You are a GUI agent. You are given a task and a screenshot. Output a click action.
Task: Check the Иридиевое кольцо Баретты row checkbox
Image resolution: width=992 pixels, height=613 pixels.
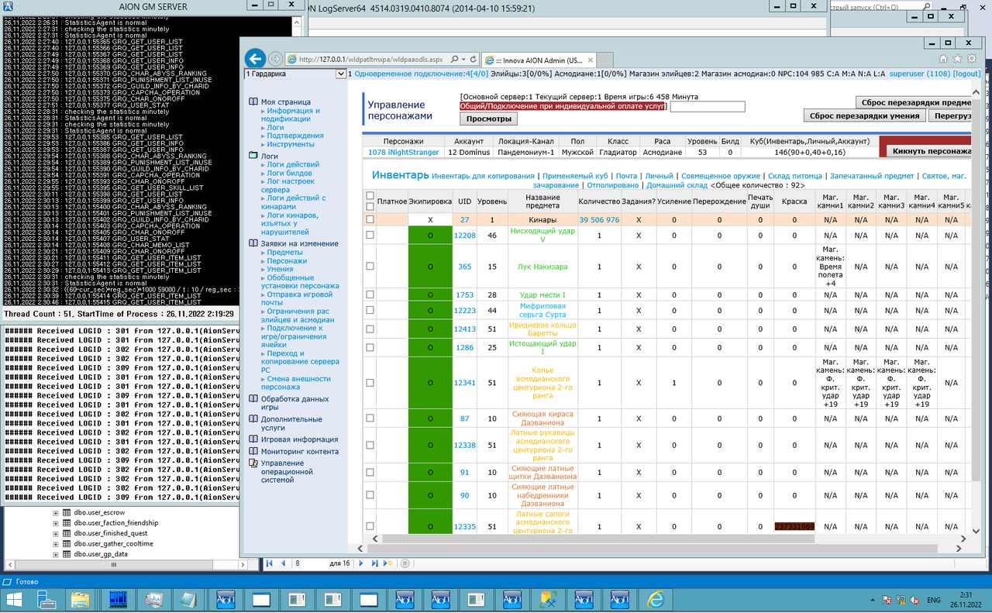click(370, 329)
